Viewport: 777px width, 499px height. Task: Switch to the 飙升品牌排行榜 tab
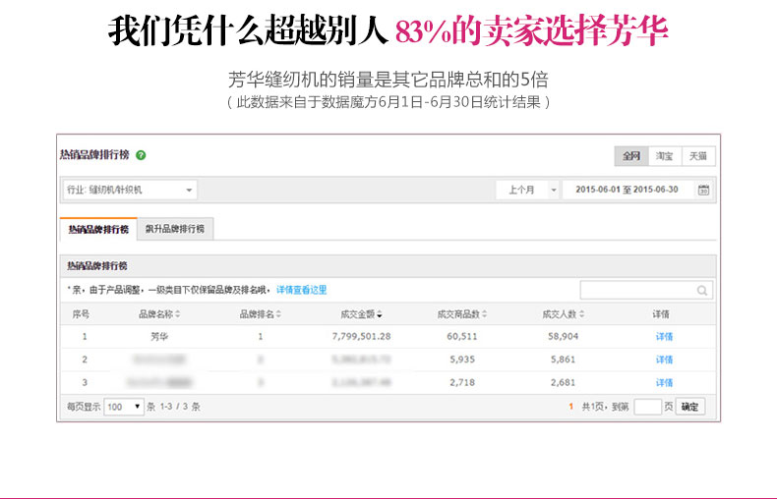(x=175, y=229)
